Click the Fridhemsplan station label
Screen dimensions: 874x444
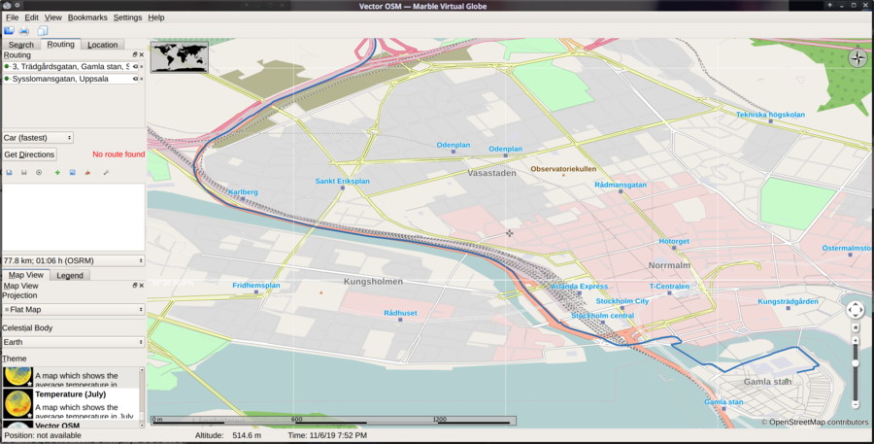pyautogui.click(x=255, y=285)
